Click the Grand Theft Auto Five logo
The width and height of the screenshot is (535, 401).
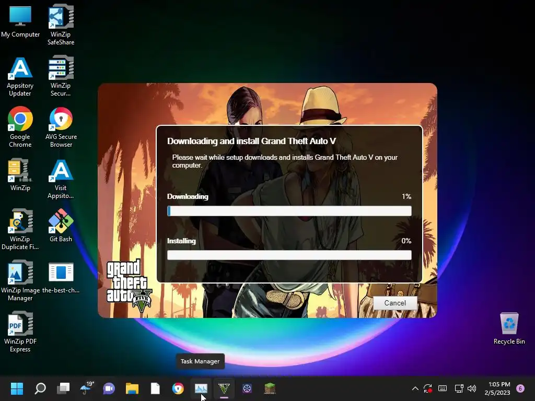point(129,286)
